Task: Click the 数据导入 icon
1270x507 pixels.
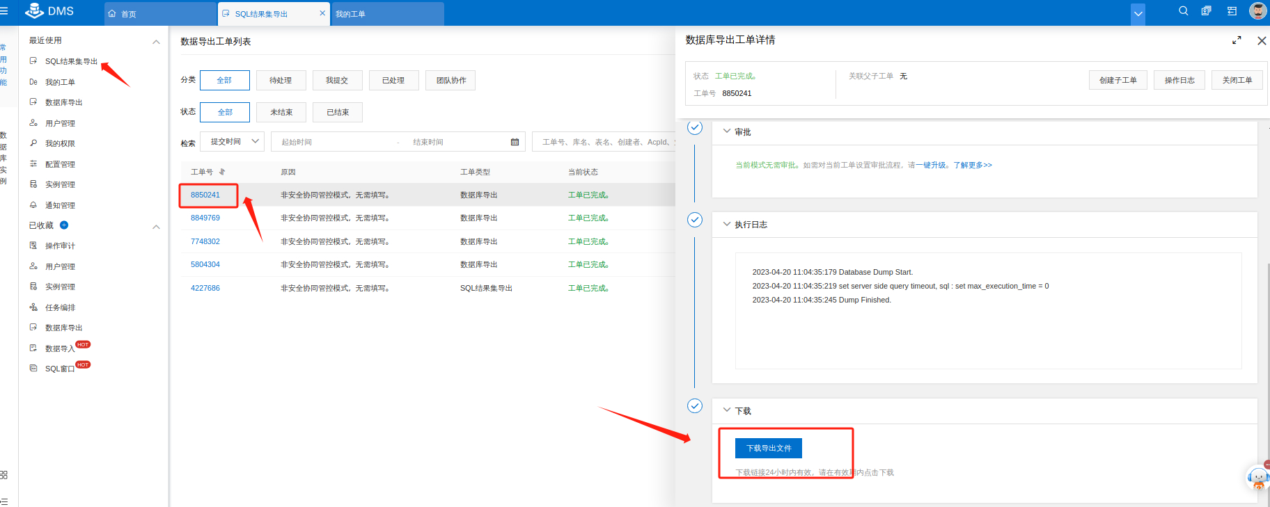Action: 33,348
